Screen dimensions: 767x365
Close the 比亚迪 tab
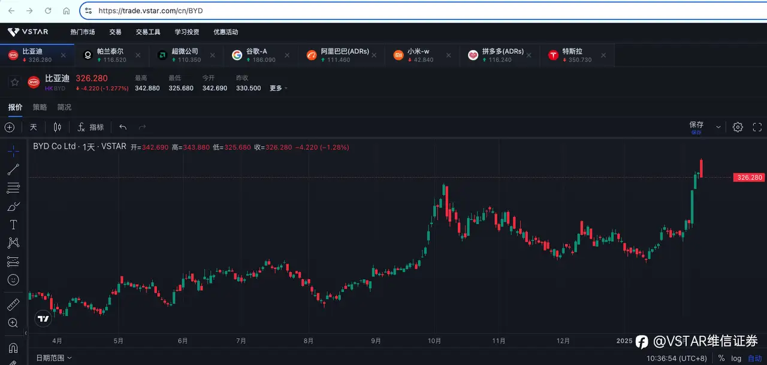(x=64, y=55)
